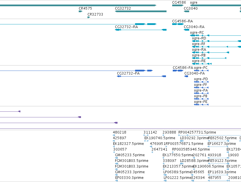Open the CG32732 gene label
This screenshot has height=182, width=241.
[x=123, y=8]
